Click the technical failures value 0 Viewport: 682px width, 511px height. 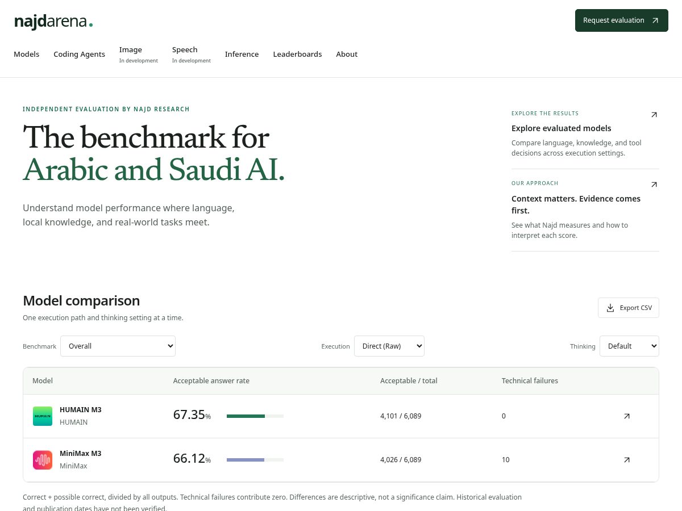pos(504,416)
